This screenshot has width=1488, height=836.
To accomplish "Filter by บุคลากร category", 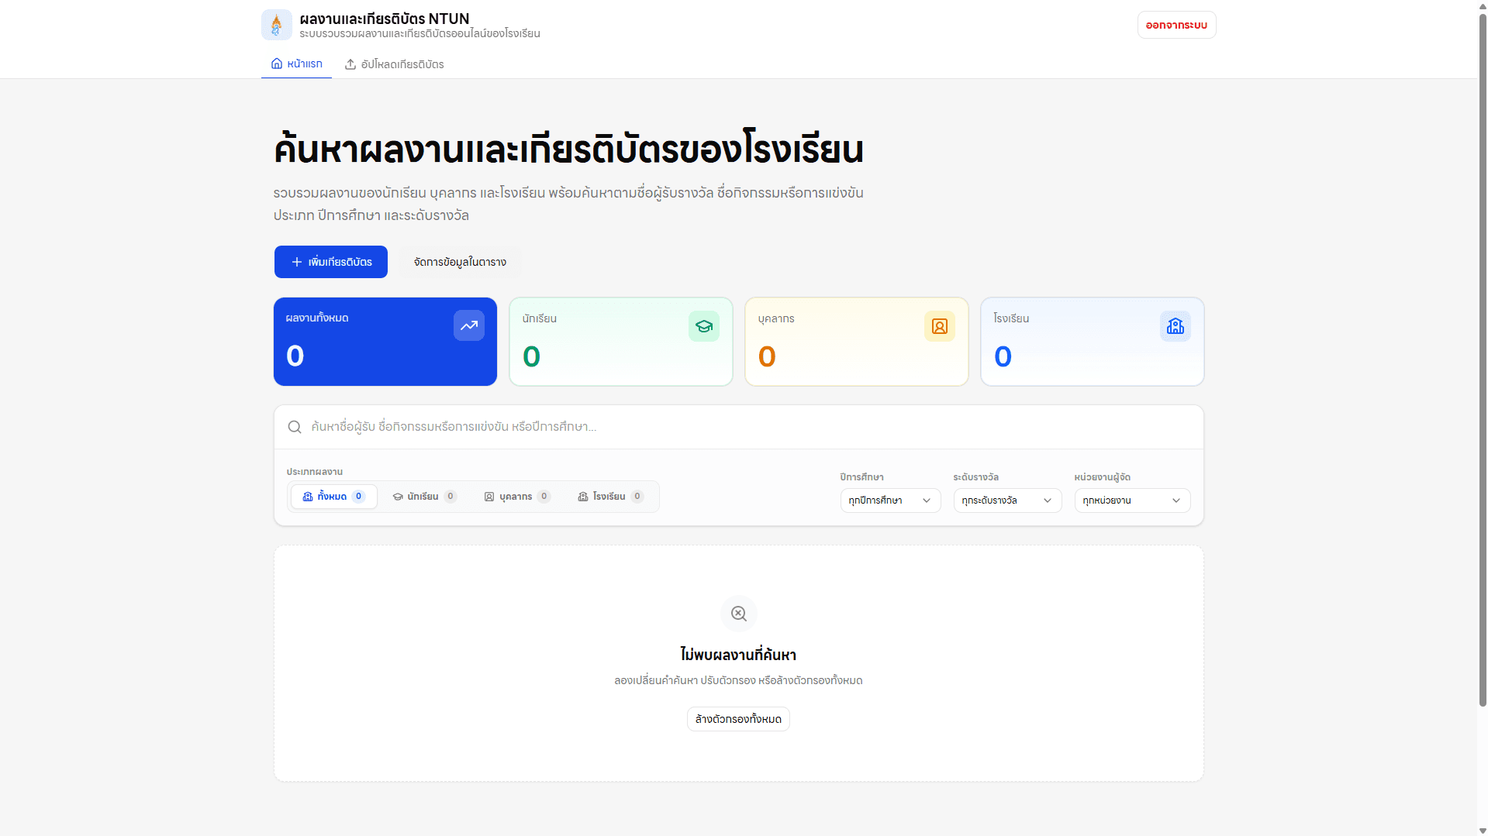I will [x=517, y=497].
